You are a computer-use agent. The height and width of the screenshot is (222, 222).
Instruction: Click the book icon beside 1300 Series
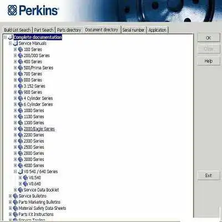coord(21,123)
